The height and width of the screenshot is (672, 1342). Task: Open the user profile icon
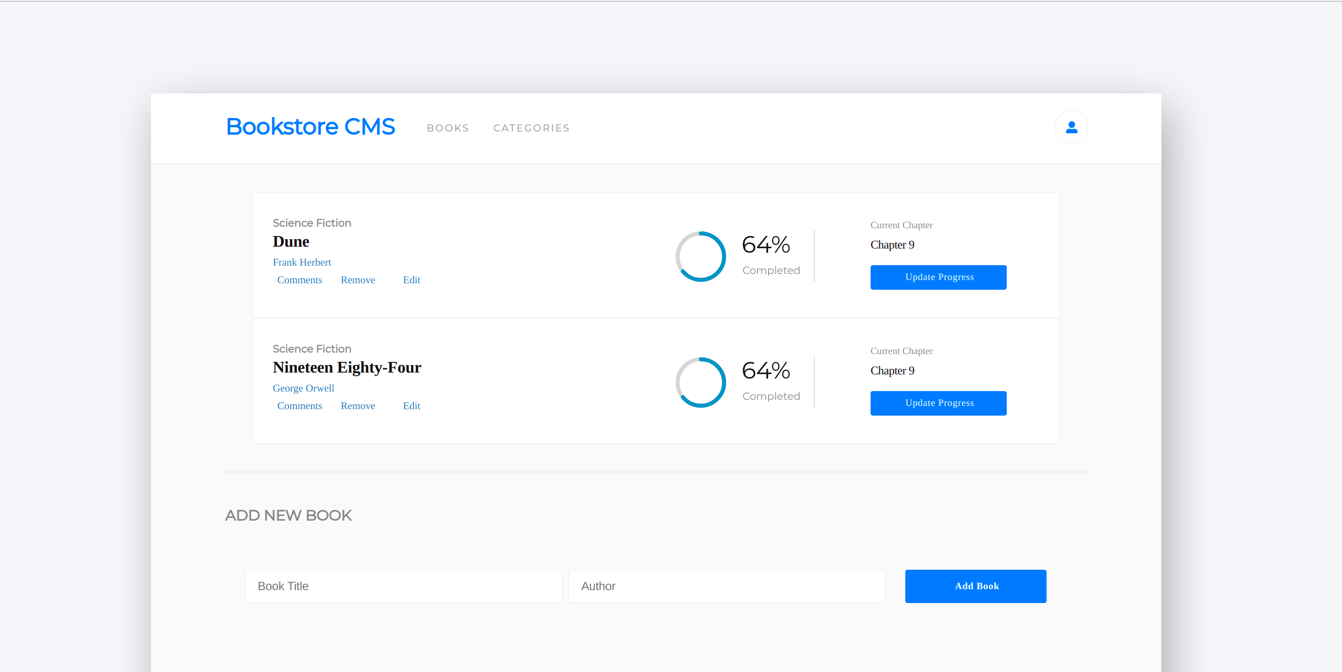[1071, 127]
